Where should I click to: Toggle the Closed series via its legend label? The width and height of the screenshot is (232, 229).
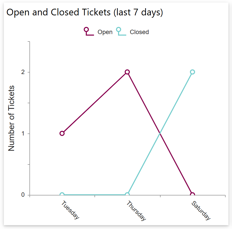click(x=139, y=32)
